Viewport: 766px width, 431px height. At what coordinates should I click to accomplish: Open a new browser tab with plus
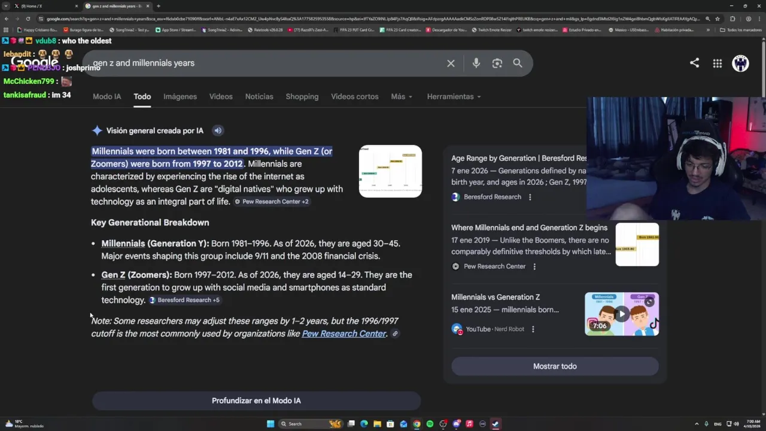(158, 6)
